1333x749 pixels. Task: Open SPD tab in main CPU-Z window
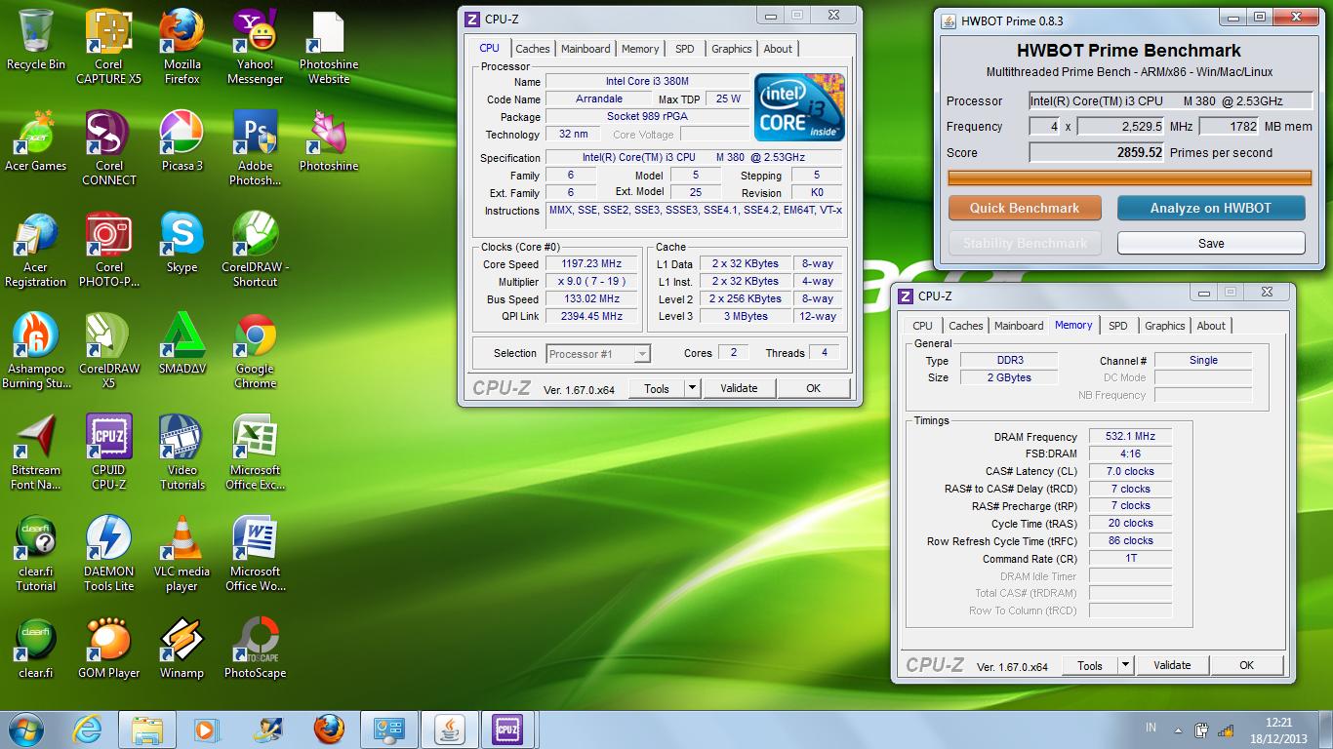pos(685,49)
